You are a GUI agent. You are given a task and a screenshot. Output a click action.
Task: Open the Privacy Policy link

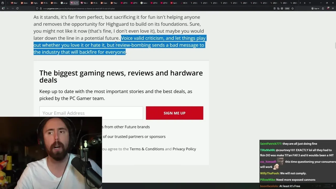click(x=184, y=149)
